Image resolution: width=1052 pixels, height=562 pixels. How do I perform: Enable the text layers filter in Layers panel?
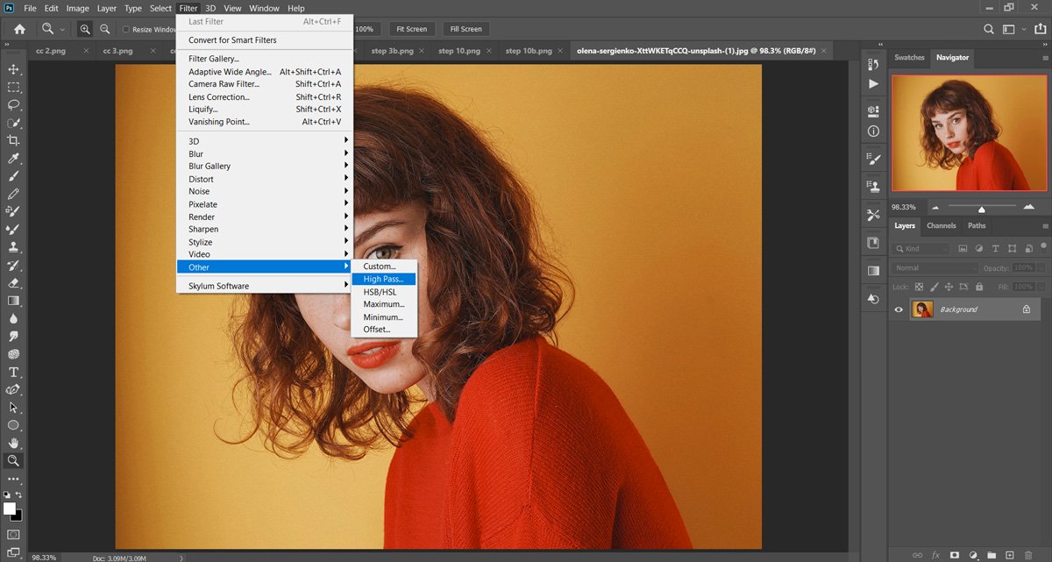997,250
